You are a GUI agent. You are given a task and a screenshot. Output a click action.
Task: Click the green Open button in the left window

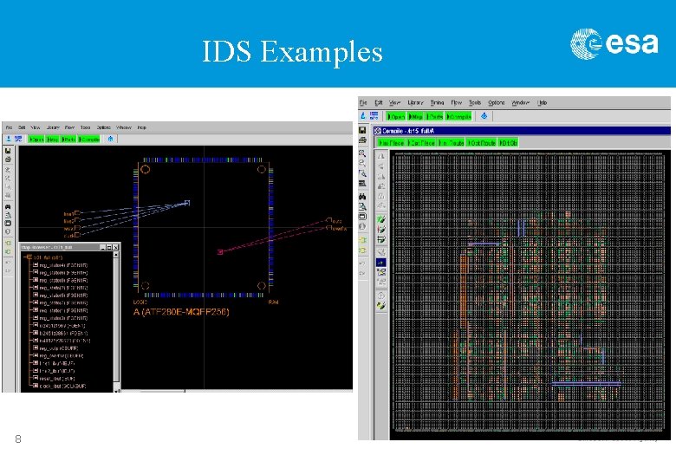click(x=36, y=140)
